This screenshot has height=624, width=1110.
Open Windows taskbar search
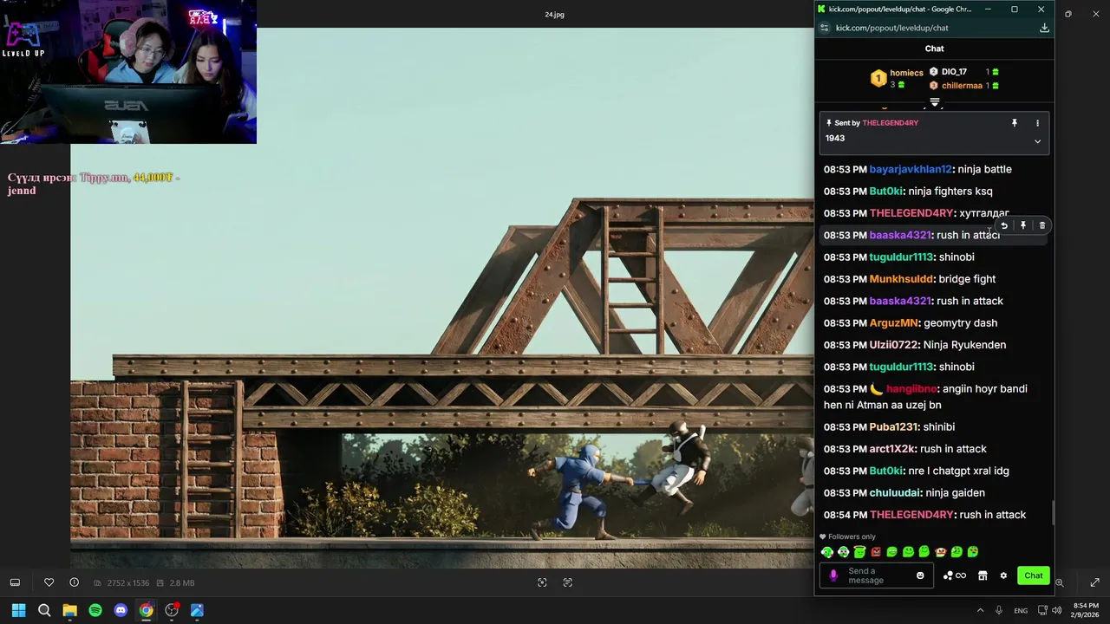click(x=44, y=610)
